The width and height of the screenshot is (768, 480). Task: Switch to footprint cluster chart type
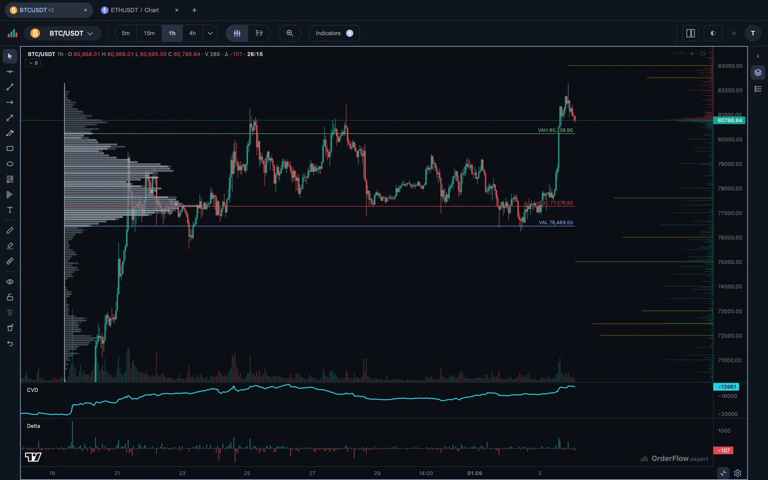pyautogui.click(x=259, y=33)
